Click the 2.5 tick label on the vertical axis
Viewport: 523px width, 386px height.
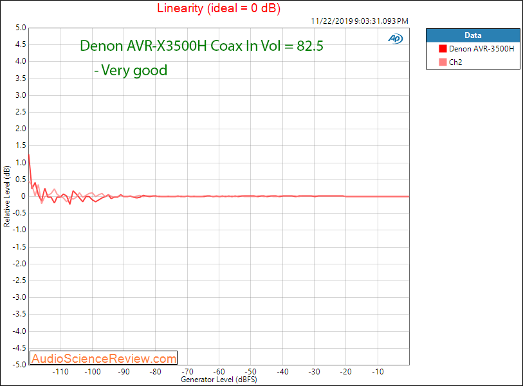(x=21, y=112)
